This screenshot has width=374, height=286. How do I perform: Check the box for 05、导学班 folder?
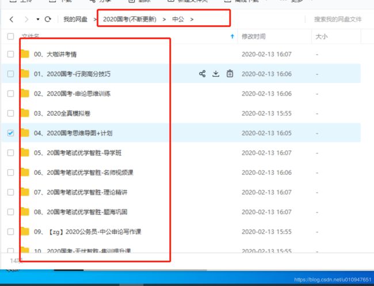[x=10, y=152]
